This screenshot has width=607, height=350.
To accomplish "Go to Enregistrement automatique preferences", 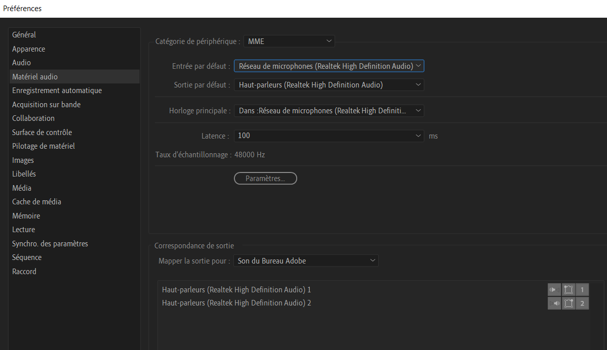I will [x=57, y=91].
